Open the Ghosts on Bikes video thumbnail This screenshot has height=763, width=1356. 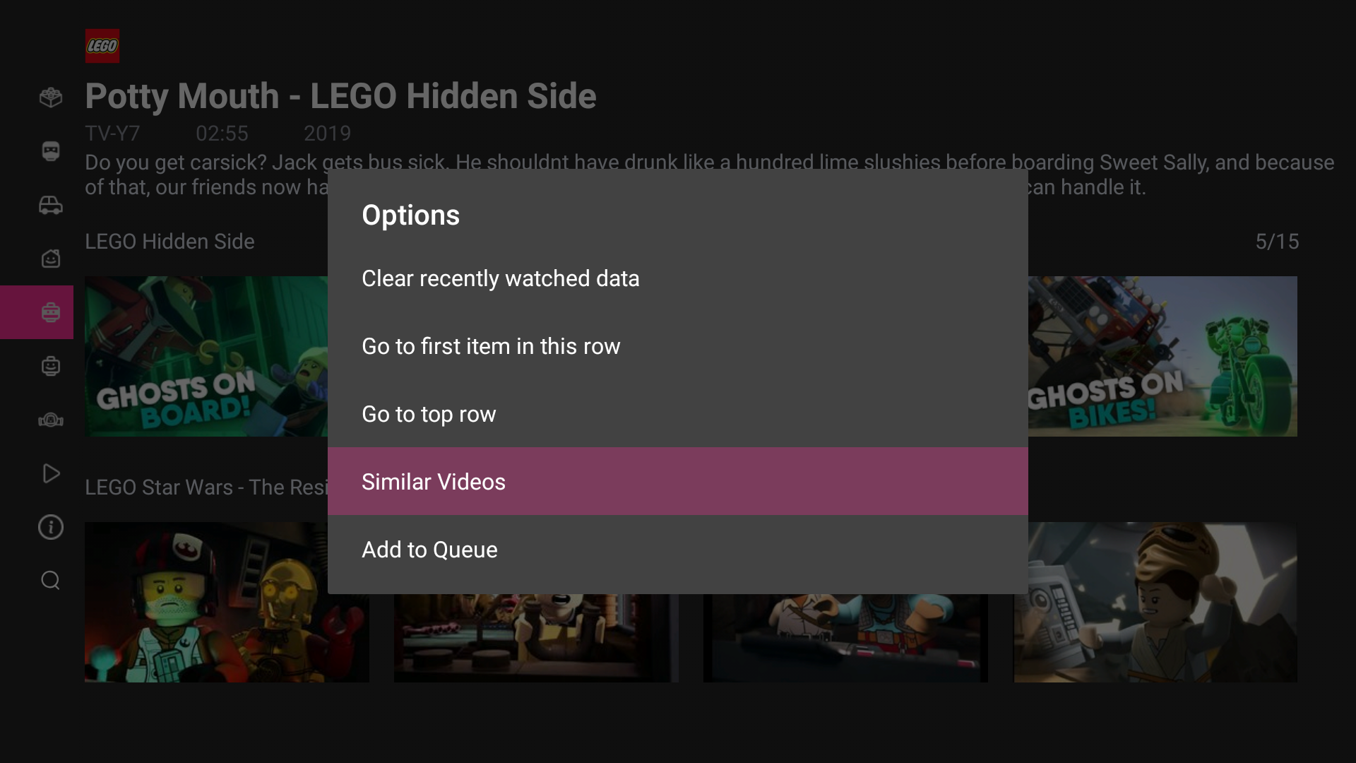[1162, 356]
